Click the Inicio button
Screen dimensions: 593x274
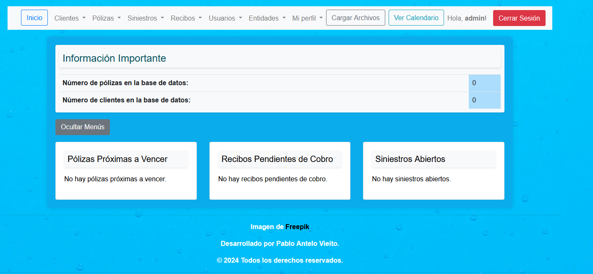tap(34, 18)
